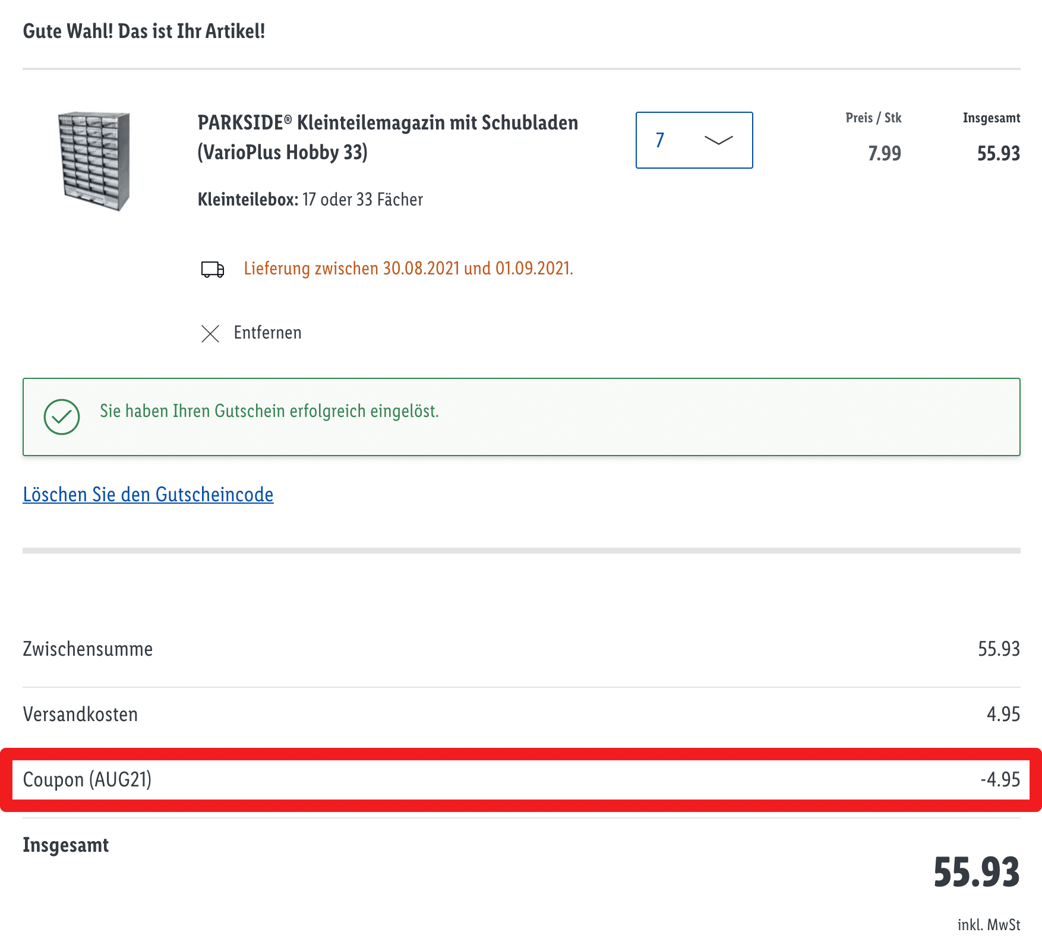Image resolution: width=1042 pixels, height=948 pixels.
Task: Click the unit price 7.99
Action: [885, 153]
